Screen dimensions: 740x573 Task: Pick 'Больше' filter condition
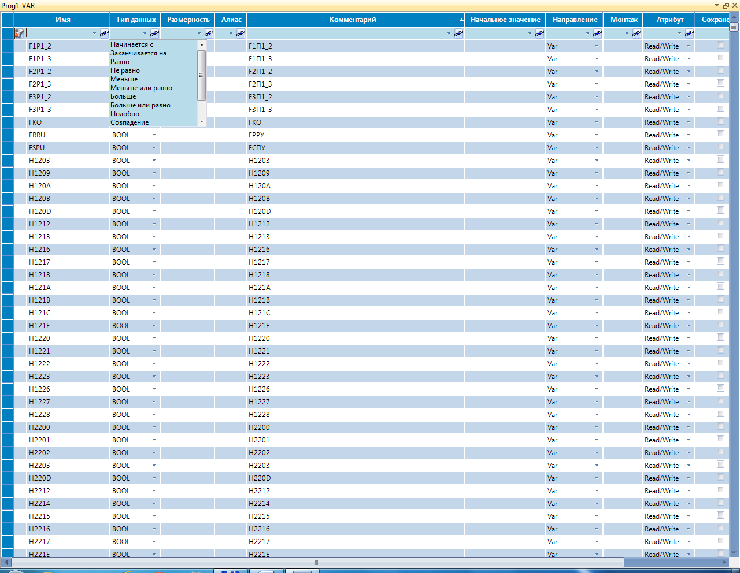(123, 96)
